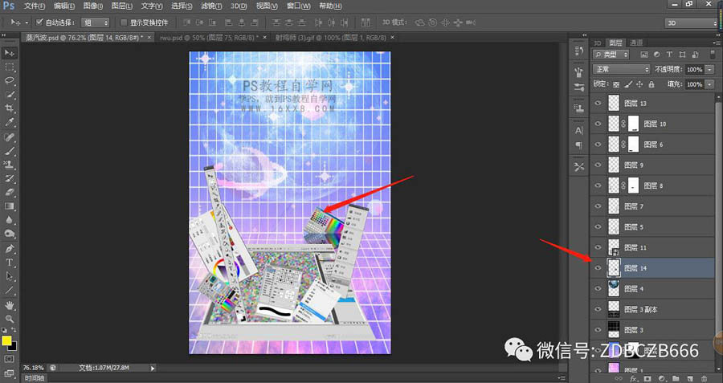Click the foreground yellow color swatch
The height and width of the screenshot is (383, 723).
[6, 340]
